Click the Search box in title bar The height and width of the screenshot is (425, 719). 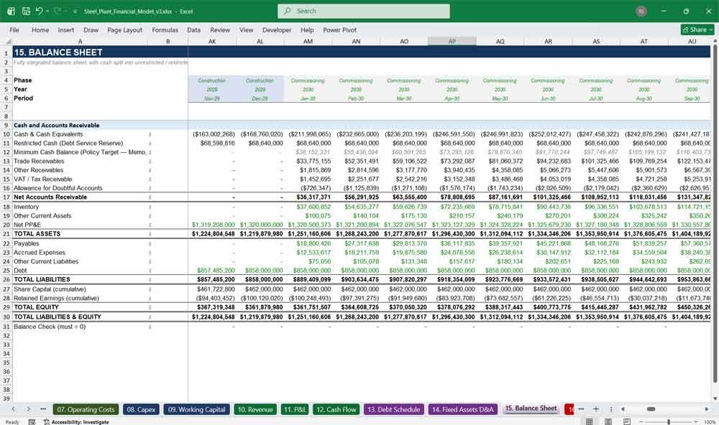point(364,11)
